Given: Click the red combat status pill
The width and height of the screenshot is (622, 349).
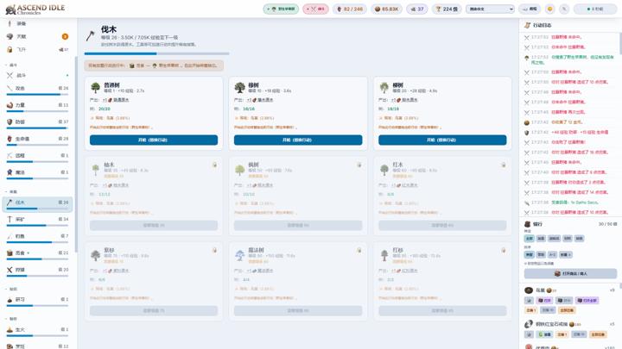Looking at the screenshot, I should click(x=316, y=9).
